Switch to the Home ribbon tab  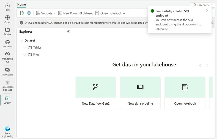pos(21,5)
